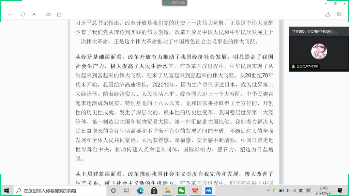Screen dimensions: 349x196
Task: Click the window layout icon in toolbar
Action: pyautogui.click(x=59, y=15)
